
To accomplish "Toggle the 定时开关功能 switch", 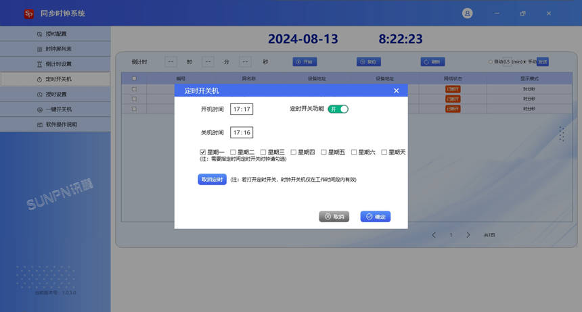I will [338, 109].
